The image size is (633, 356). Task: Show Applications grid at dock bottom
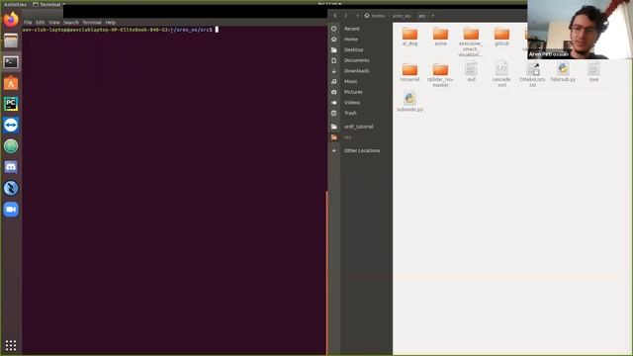pyautogui.click(x=11, y=345)
